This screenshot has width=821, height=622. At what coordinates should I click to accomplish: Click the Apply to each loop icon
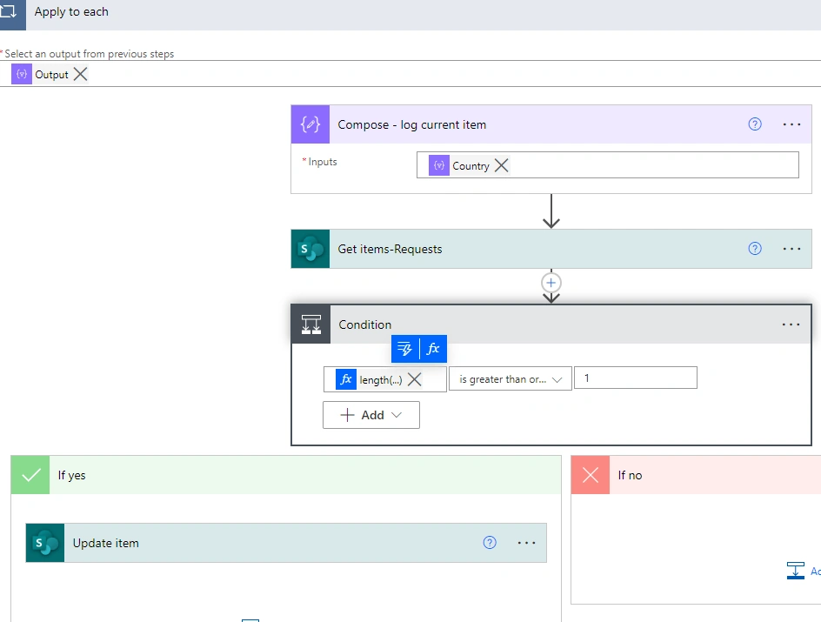[10, 14]
